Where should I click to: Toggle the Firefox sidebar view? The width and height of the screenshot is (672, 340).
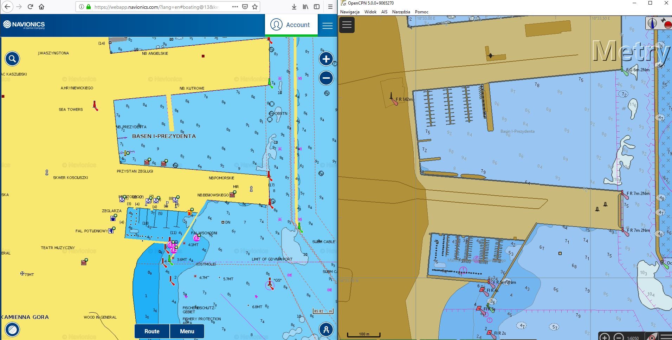pyautogui.click(x=317, y=7)
